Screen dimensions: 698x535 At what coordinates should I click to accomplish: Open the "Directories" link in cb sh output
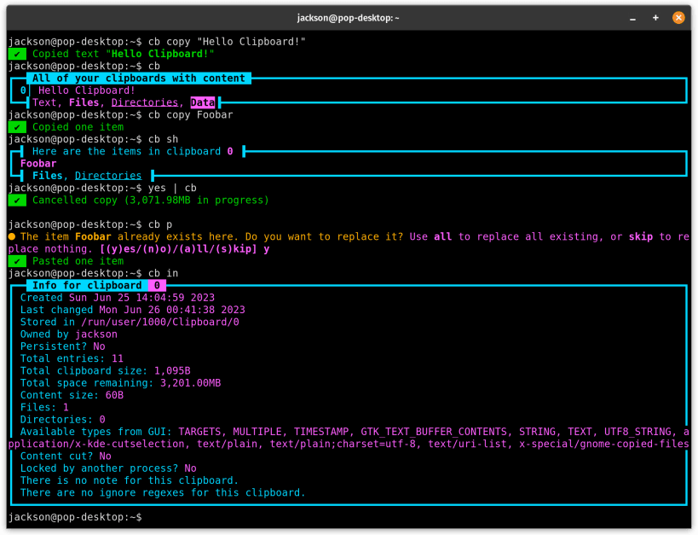(107, 175)
